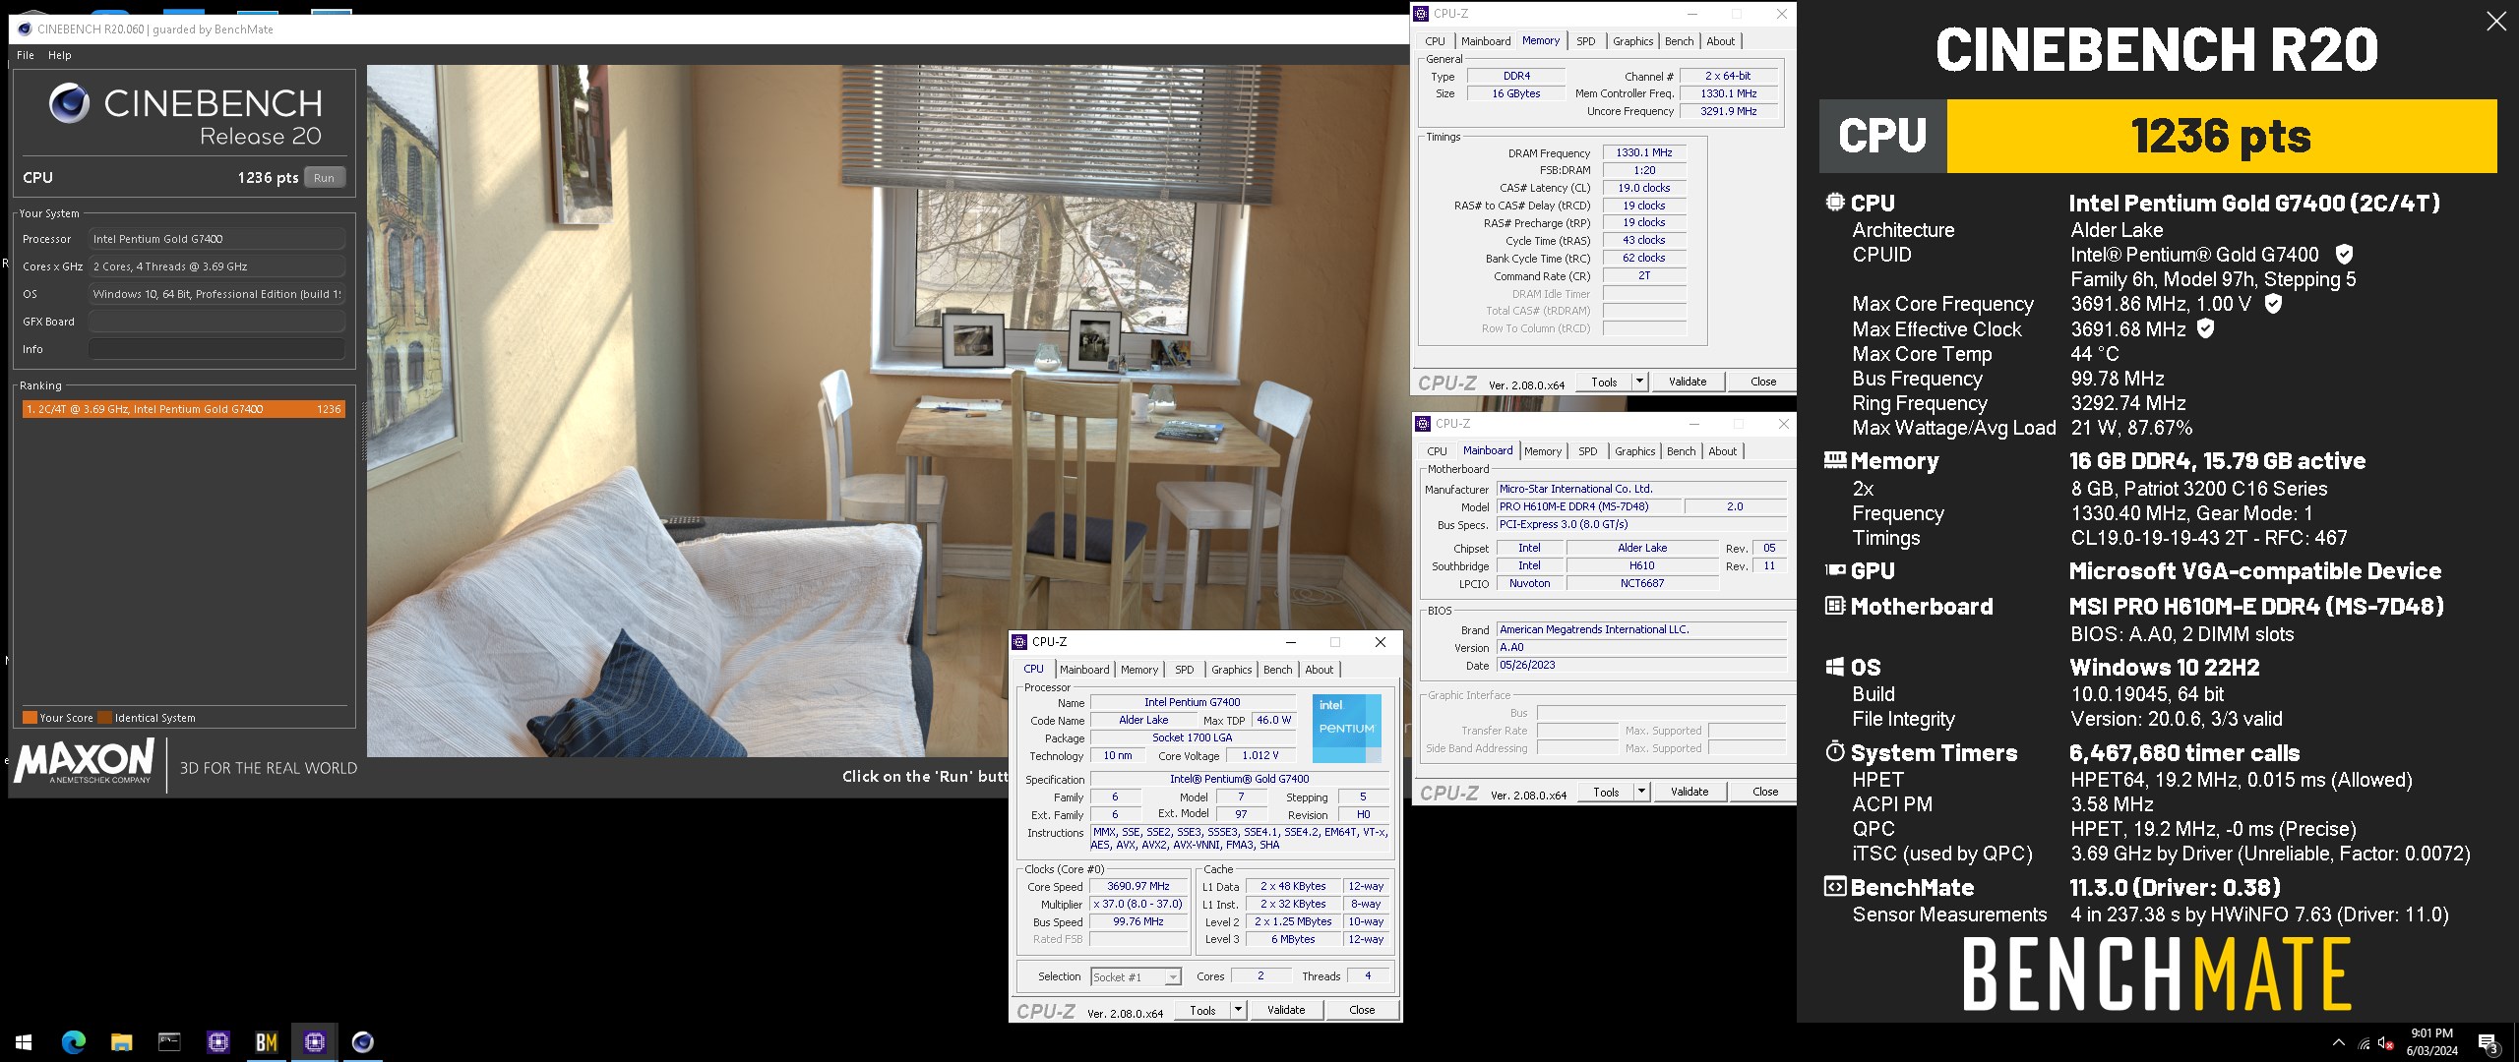Click the CPUID verified shield icon
The image size is (2519, 1062).
pos(2345,255)
